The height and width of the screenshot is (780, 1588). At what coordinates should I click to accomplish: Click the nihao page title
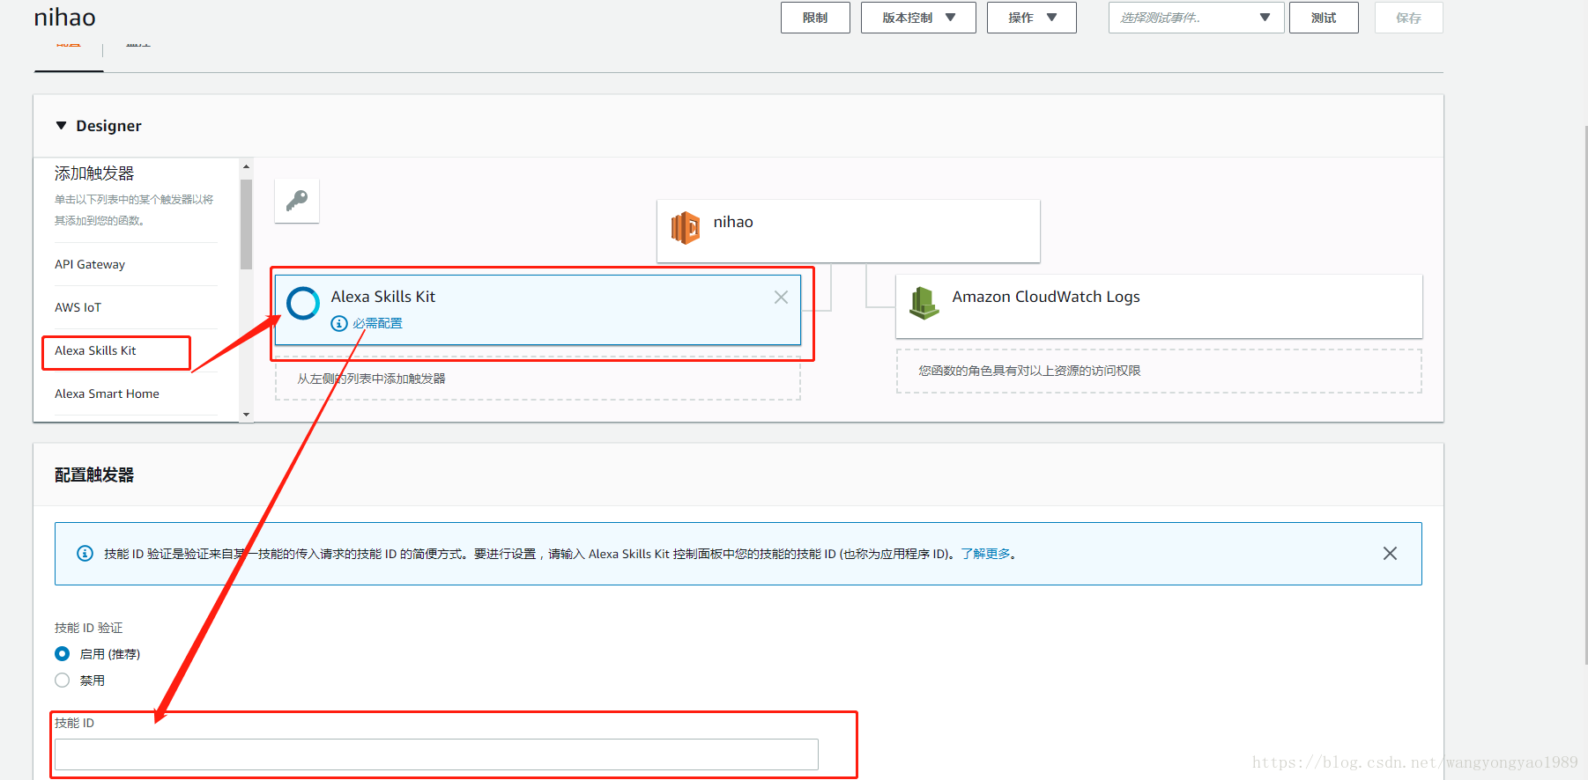click(x=64, y=18)
